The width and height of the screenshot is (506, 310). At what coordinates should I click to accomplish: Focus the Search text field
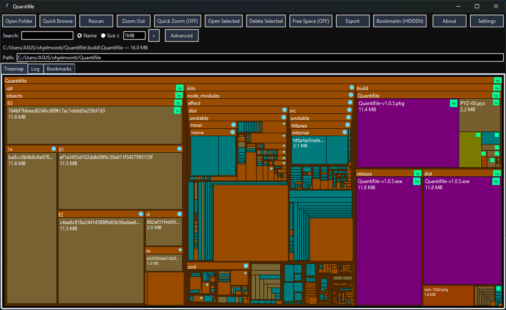point(47,36)
